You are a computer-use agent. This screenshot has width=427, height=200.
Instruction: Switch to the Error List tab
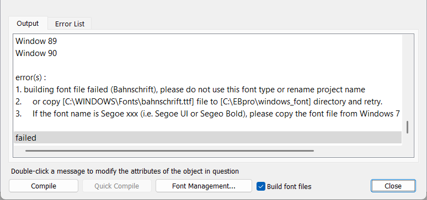click(70, 24)
